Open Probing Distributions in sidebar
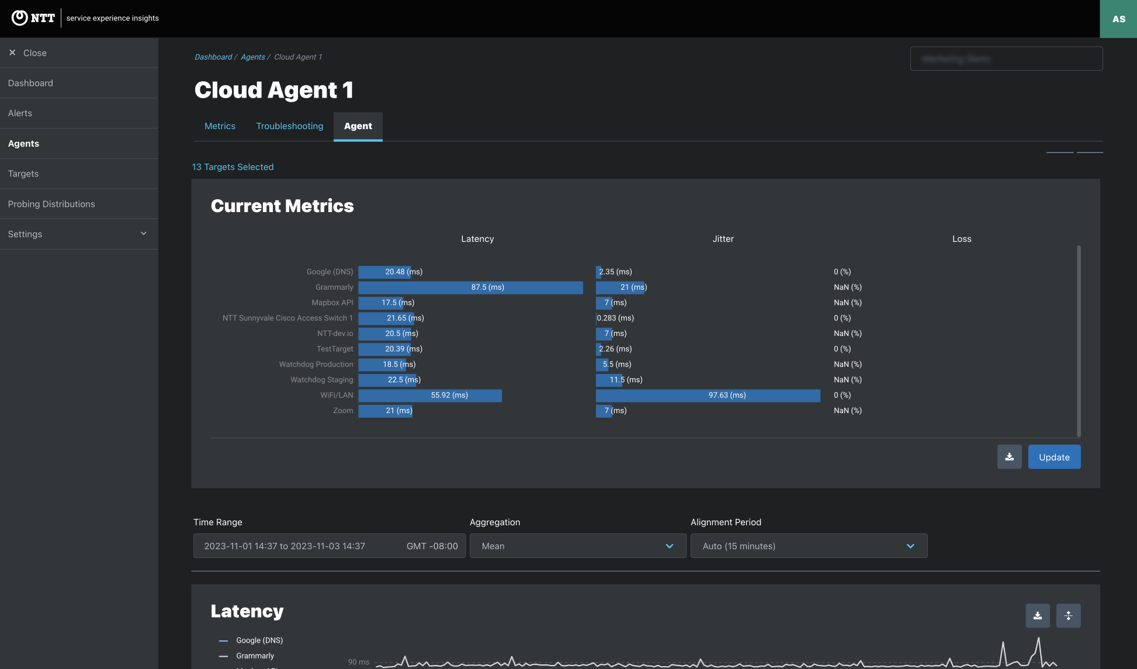The height and width of the screenshot is (669, 1137). 79,204
